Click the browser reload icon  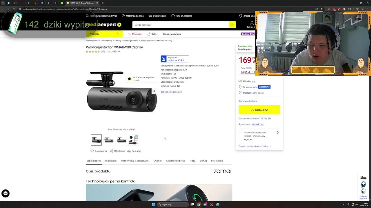[x=13, y=9]
